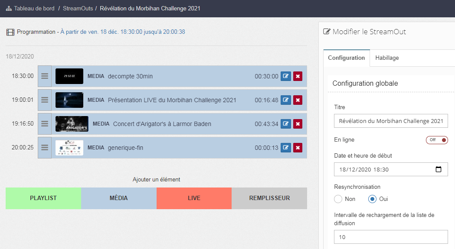
Task: Click the 18:30:00 start time
Action: pos(23,76)
